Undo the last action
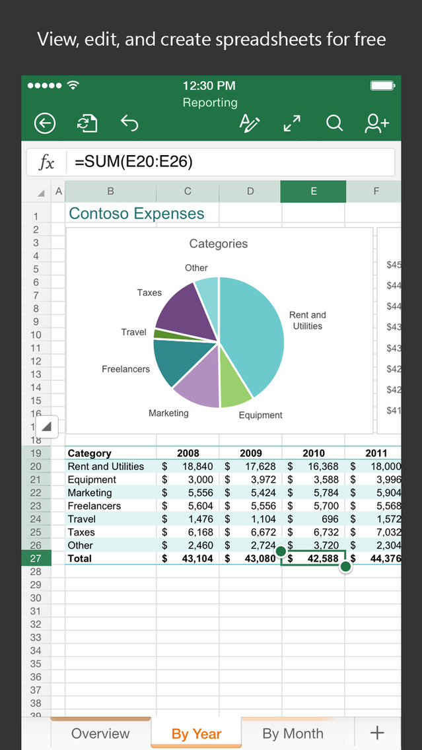The image size is (422, 750). (129, 123)
